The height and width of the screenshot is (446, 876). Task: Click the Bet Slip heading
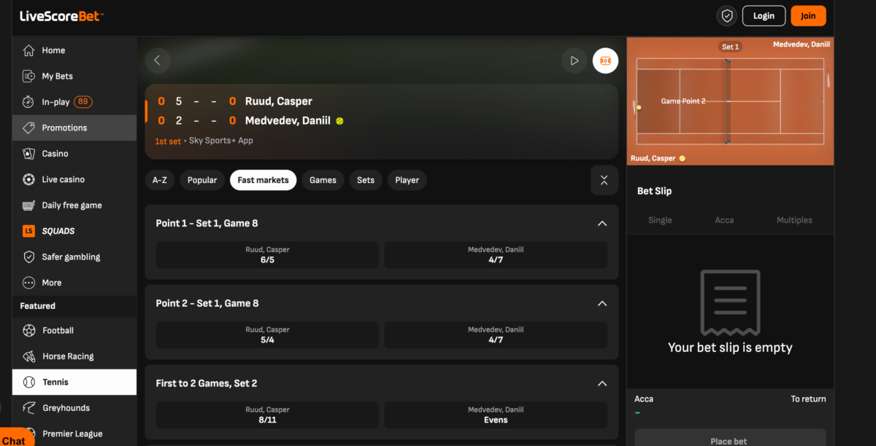(x=654, y=191)
